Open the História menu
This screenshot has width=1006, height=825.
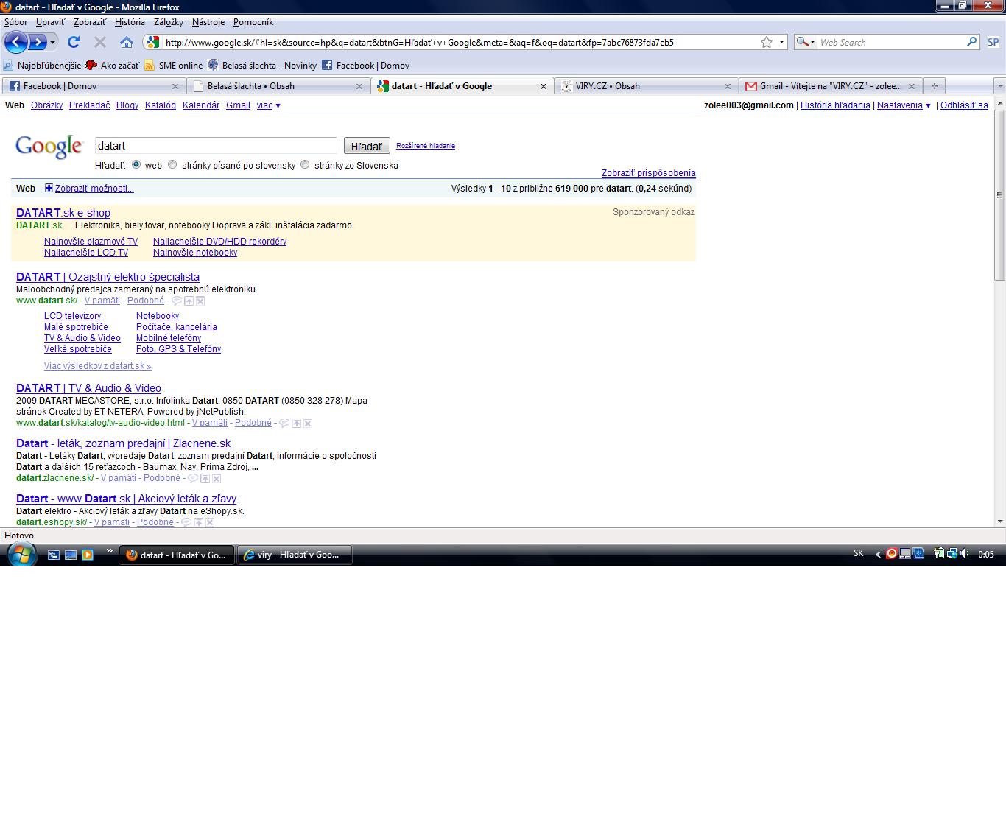point(130,22)
